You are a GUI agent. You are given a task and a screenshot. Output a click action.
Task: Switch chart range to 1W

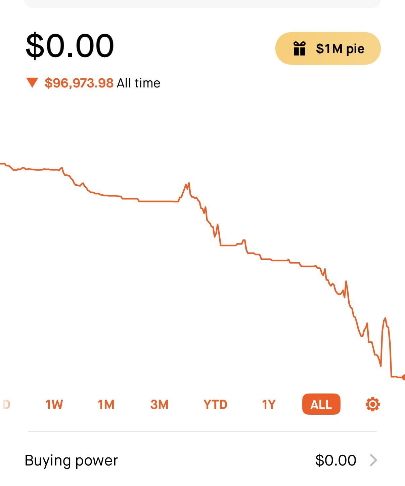[54, 404]
